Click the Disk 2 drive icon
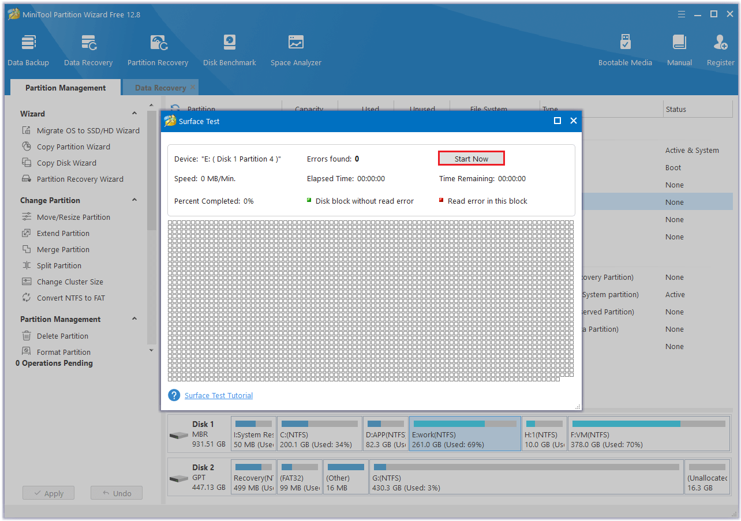The width and height of the screenshot is (741, 521). (x=179, y=478)
